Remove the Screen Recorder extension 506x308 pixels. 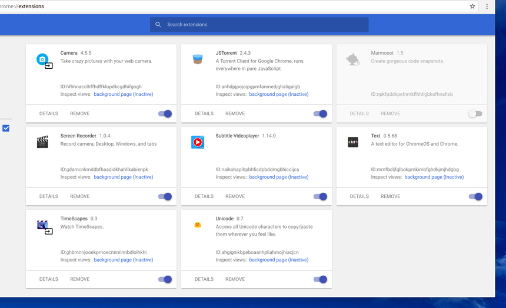pyautogui.click(x=79, y=196)
